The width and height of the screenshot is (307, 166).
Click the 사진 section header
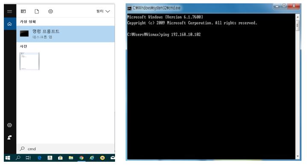pyautogui.click(x=24, y=46)
